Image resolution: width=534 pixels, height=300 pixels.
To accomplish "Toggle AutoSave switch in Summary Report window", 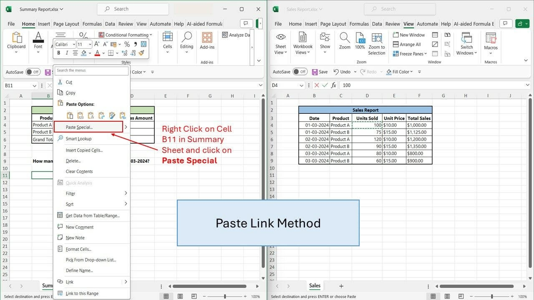I will pos(33,72).
